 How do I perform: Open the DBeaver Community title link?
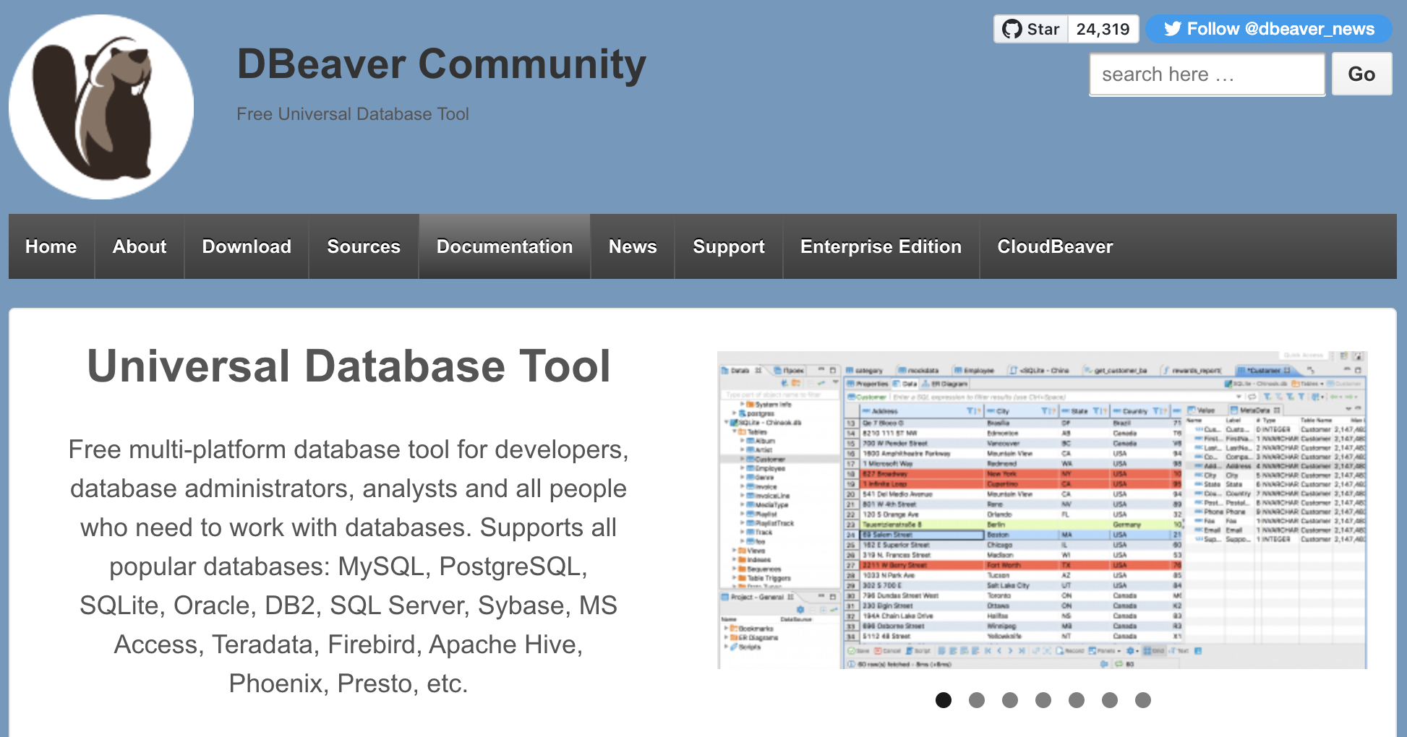[x=441, y=64]
